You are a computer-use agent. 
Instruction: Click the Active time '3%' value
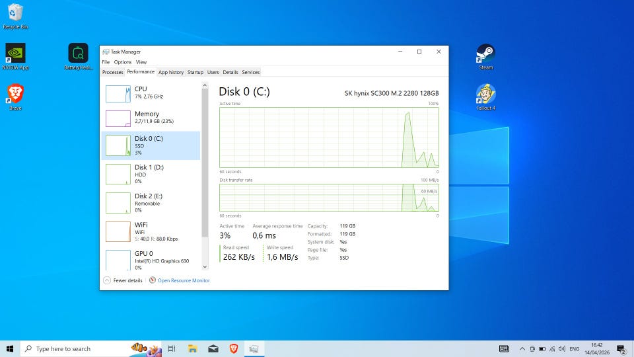[225, 235]
